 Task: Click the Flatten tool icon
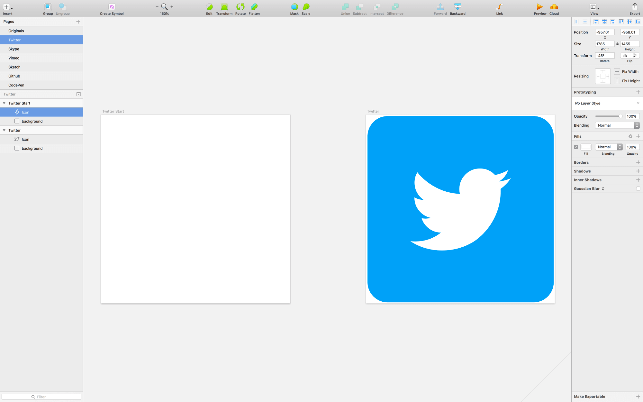coord(254,7)
